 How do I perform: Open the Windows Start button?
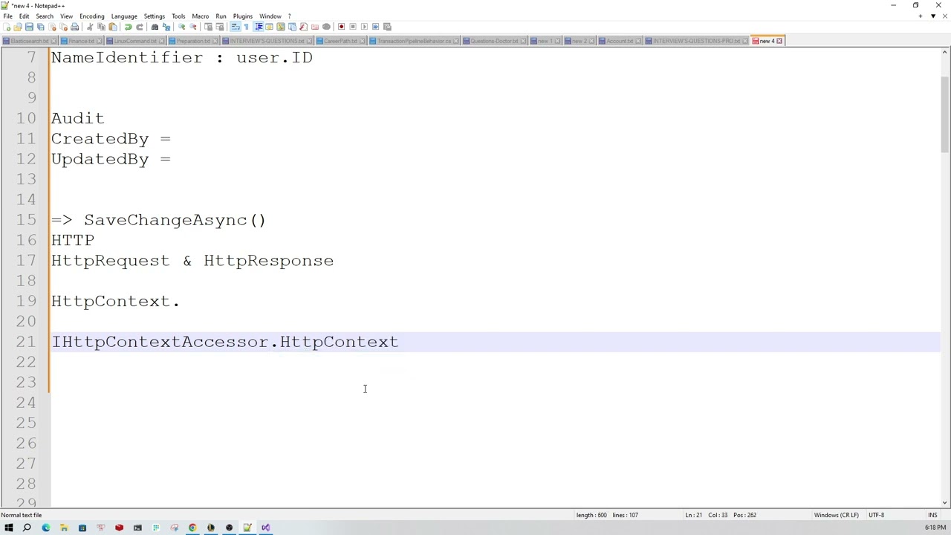click(x=9, y=528)
